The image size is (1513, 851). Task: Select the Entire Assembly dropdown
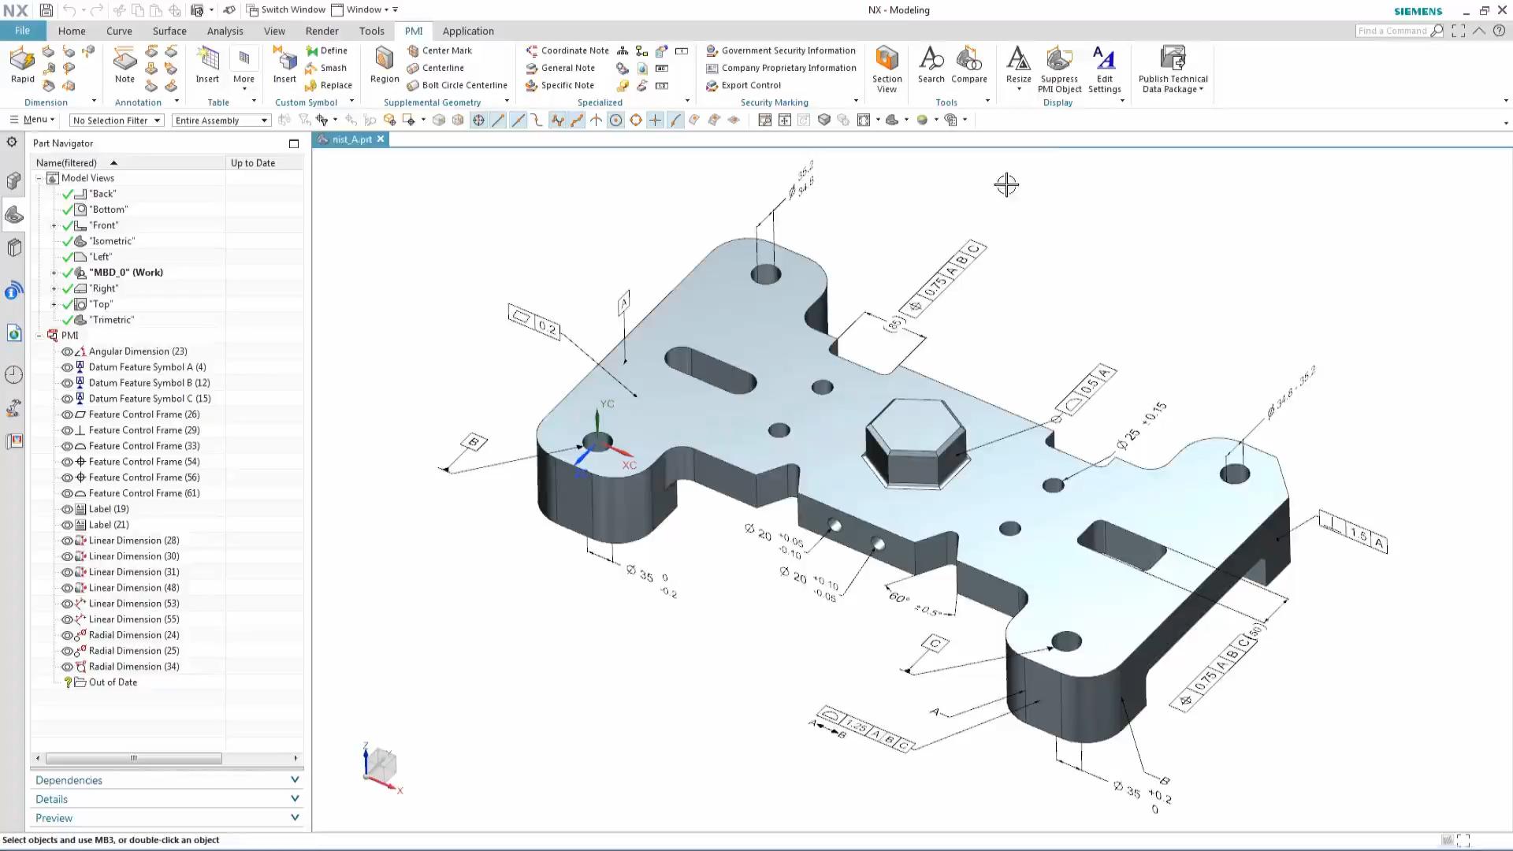[219, 120]
